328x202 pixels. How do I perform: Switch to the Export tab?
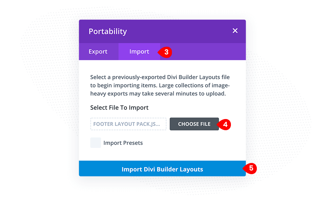click(x=98, y=51)
